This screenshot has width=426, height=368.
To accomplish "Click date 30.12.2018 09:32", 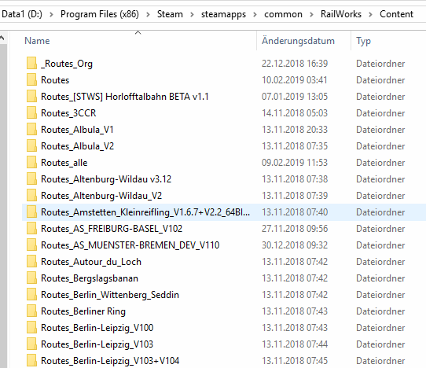I will tap(295, 245).
